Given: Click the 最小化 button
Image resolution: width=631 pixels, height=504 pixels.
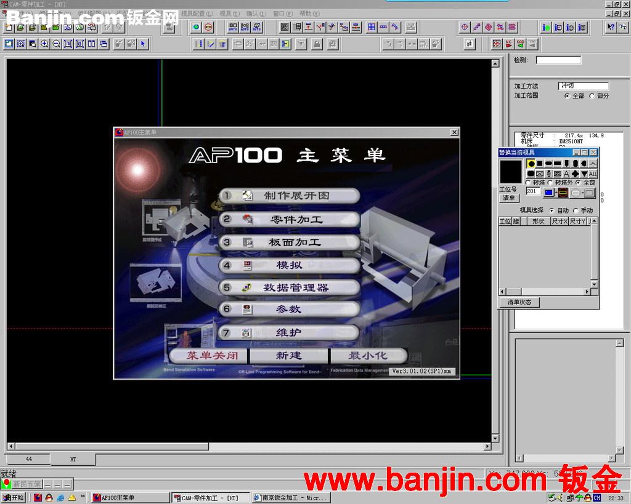Looking at the screenshot, I should point(368,356).
